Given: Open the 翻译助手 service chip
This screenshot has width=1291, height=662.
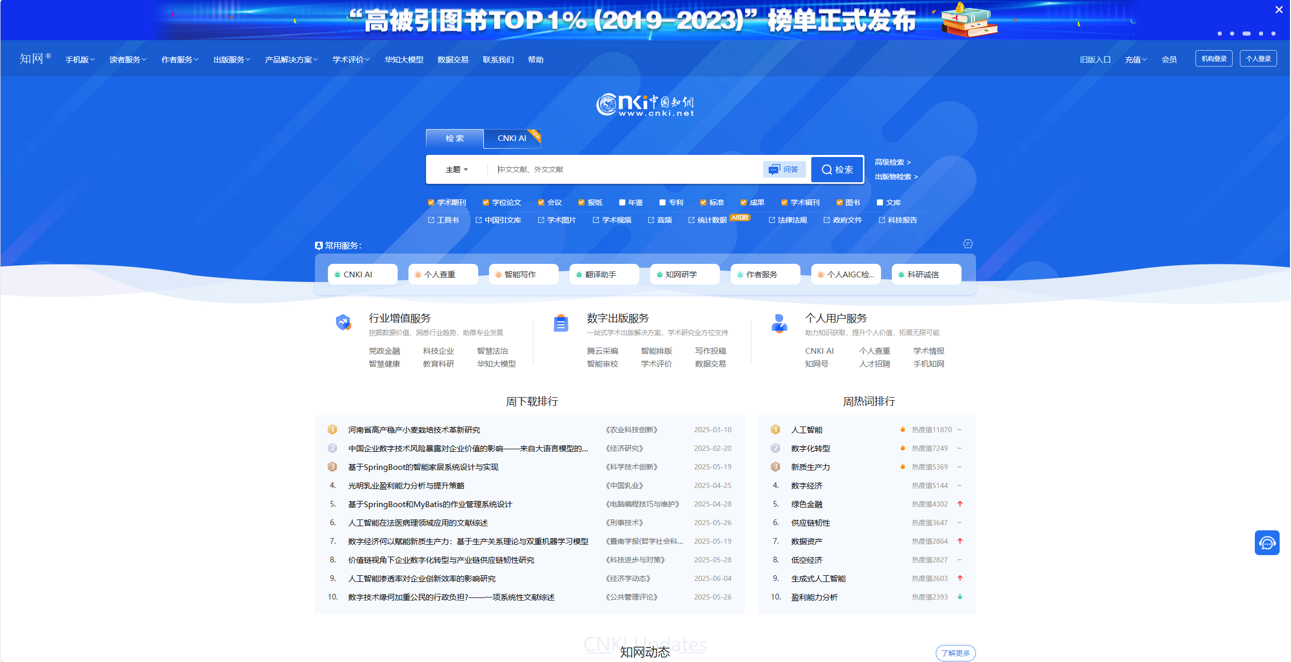Looking at the screenshot, I should coord(604,274).
